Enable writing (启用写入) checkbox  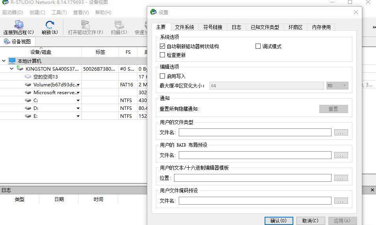click(x=162, y=76)
